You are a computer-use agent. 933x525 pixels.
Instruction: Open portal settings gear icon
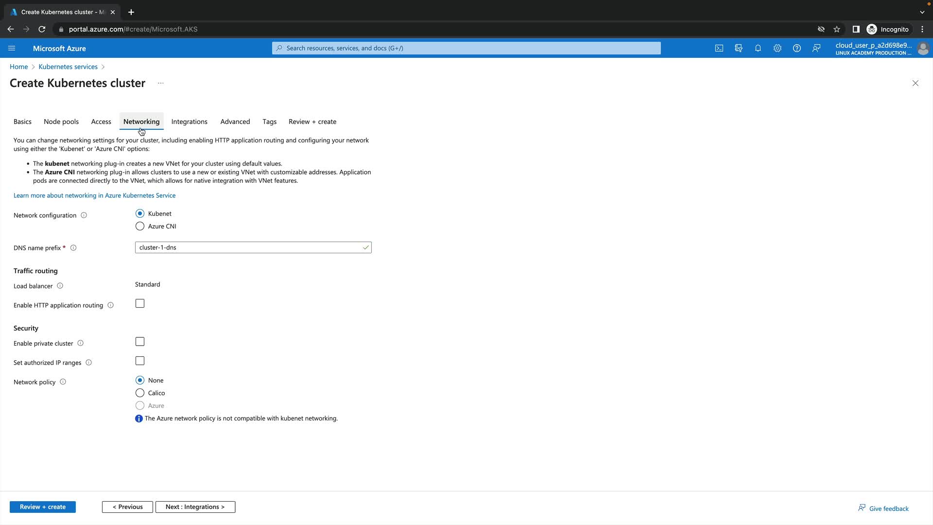(x=777, y=48)
